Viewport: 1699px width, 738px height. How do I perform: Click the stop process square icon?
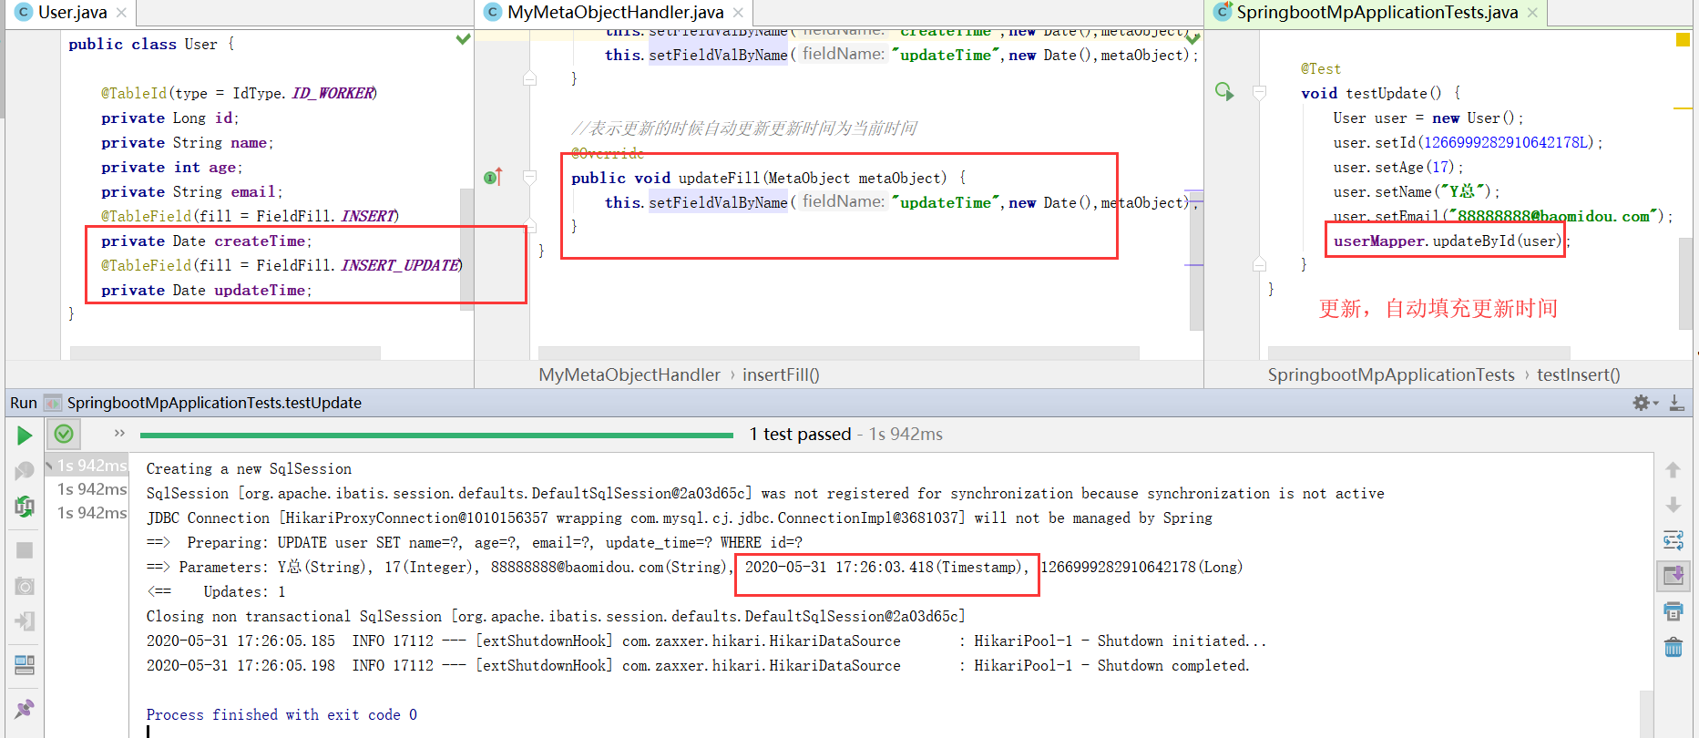click(25, 550)
